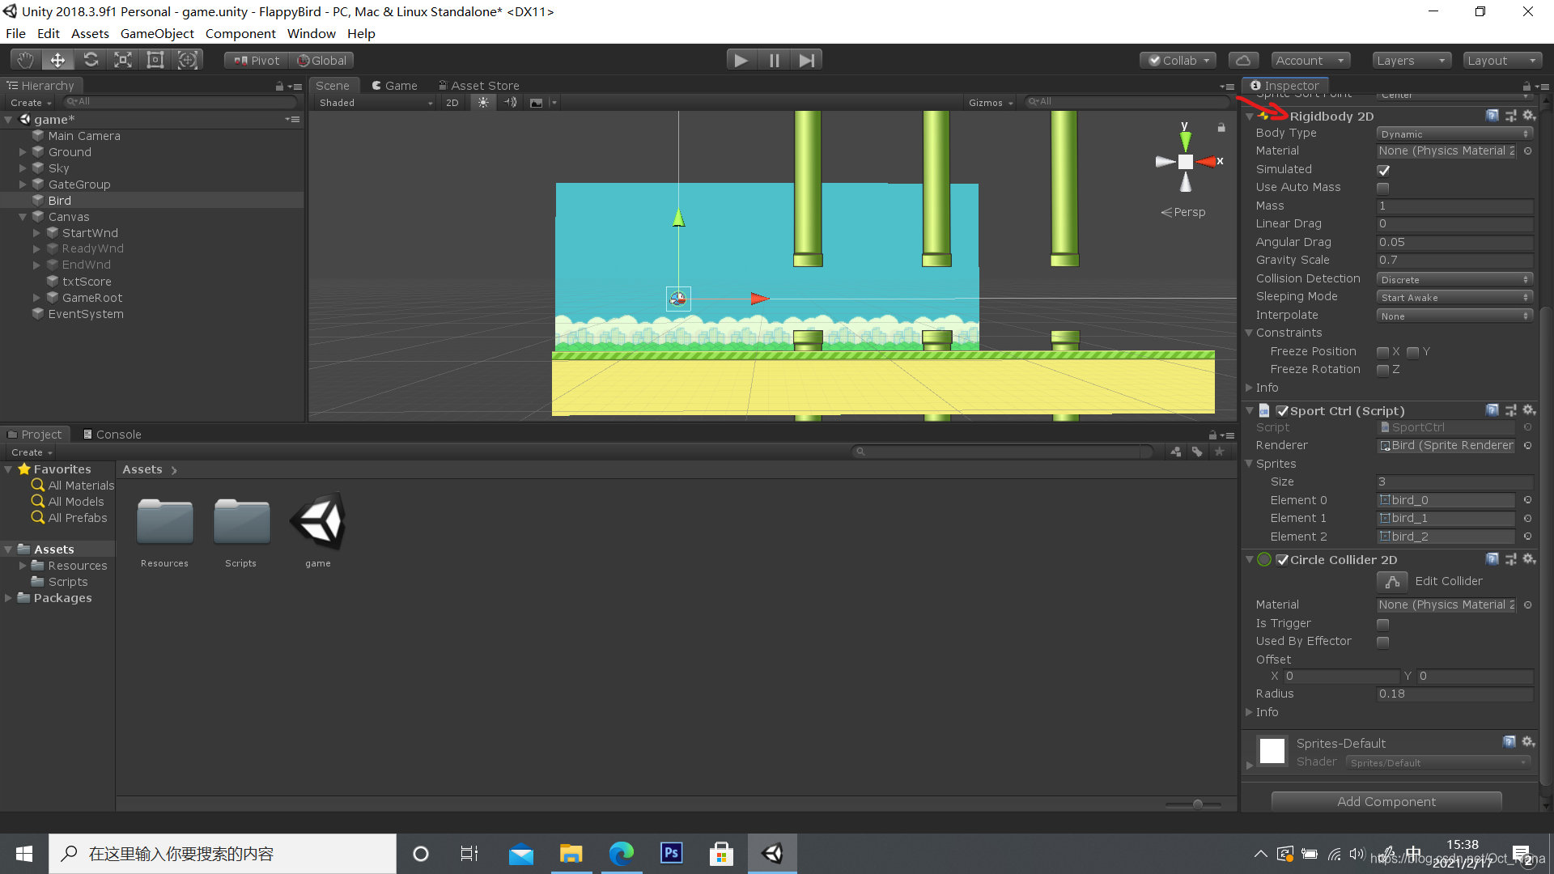Open the Shaded draw mode dropdown

click(376, 103)
